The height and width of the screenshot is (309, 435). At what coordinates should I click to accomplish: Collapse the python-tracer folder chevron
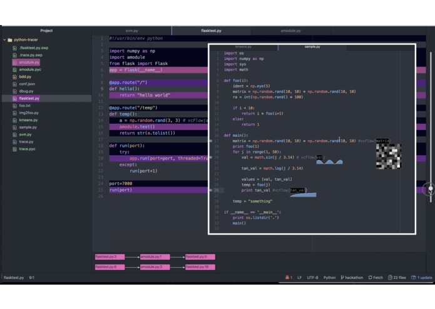click(x=4, y=40)
